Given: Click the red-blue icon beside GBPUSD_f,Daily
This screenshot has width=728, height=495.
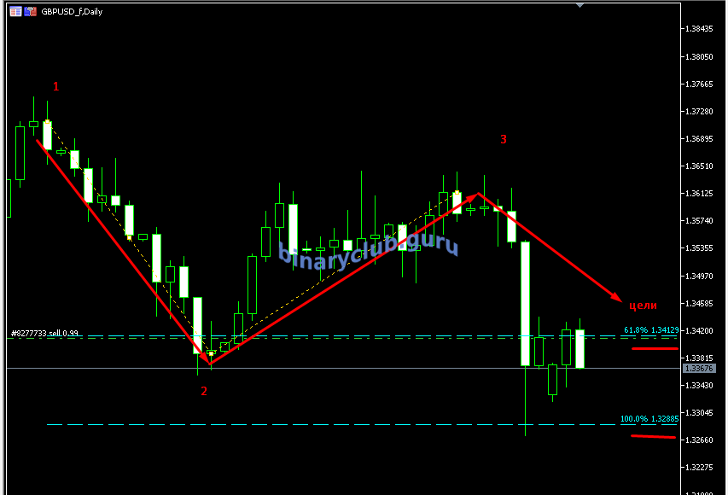Looking at the screenshot, I should tap(30, 11).
